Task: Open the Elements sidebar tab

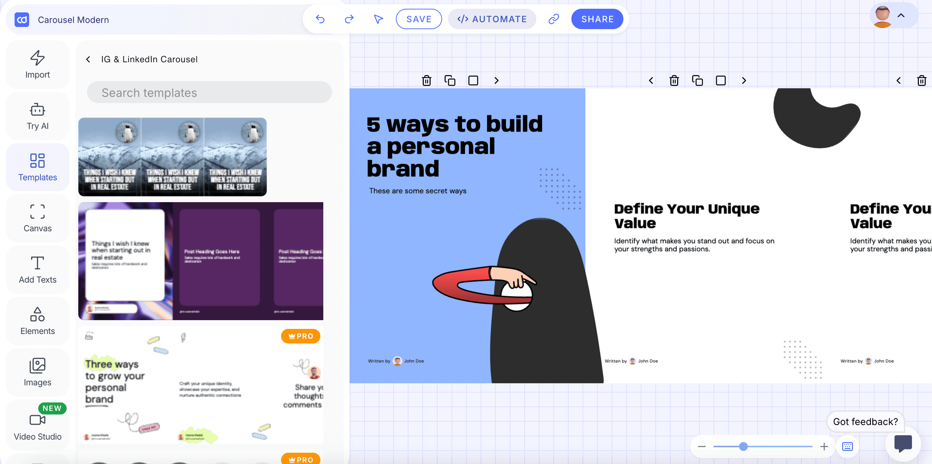Action: 37,321
